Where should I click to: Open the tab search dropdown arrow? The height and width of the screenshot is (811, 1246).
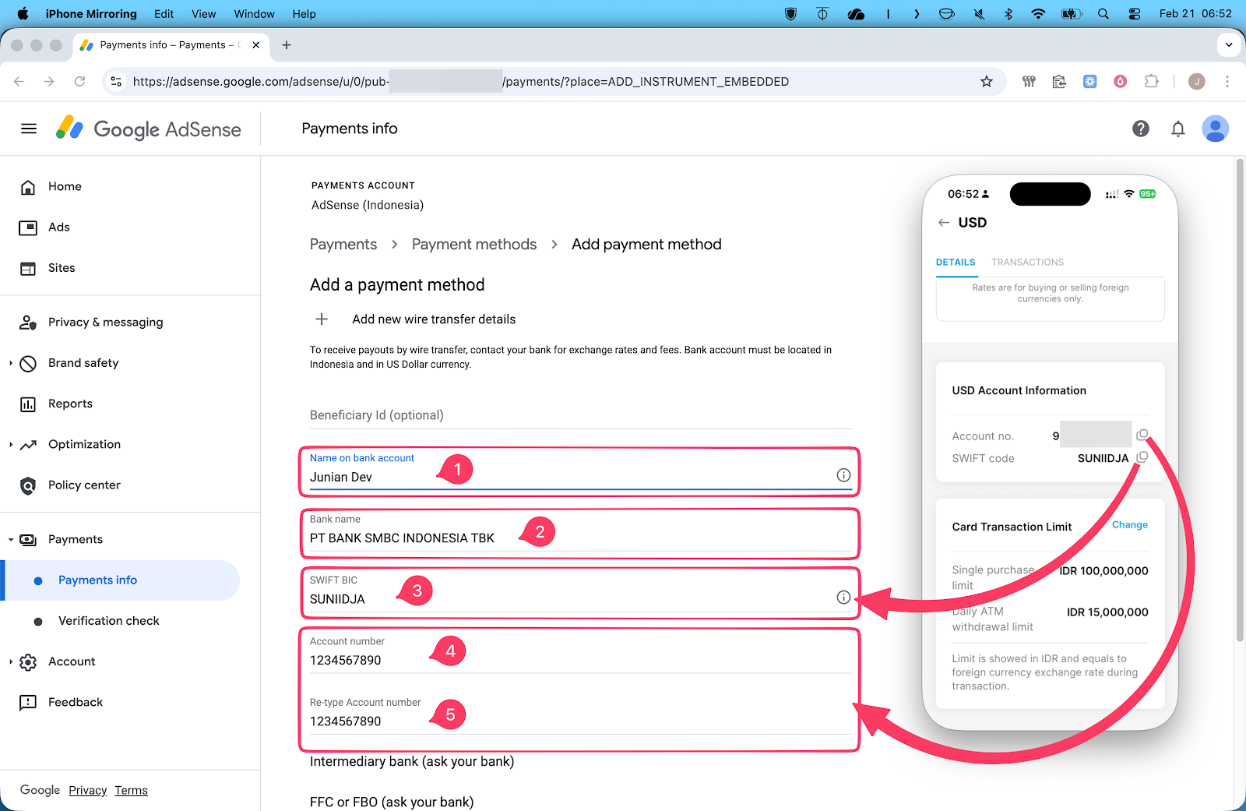point(1229,45)
